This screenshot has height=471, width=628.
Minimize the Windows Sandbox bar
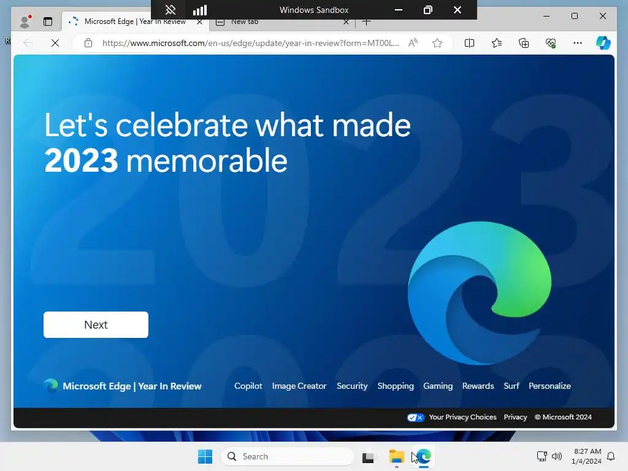click(x=399, y=10)
